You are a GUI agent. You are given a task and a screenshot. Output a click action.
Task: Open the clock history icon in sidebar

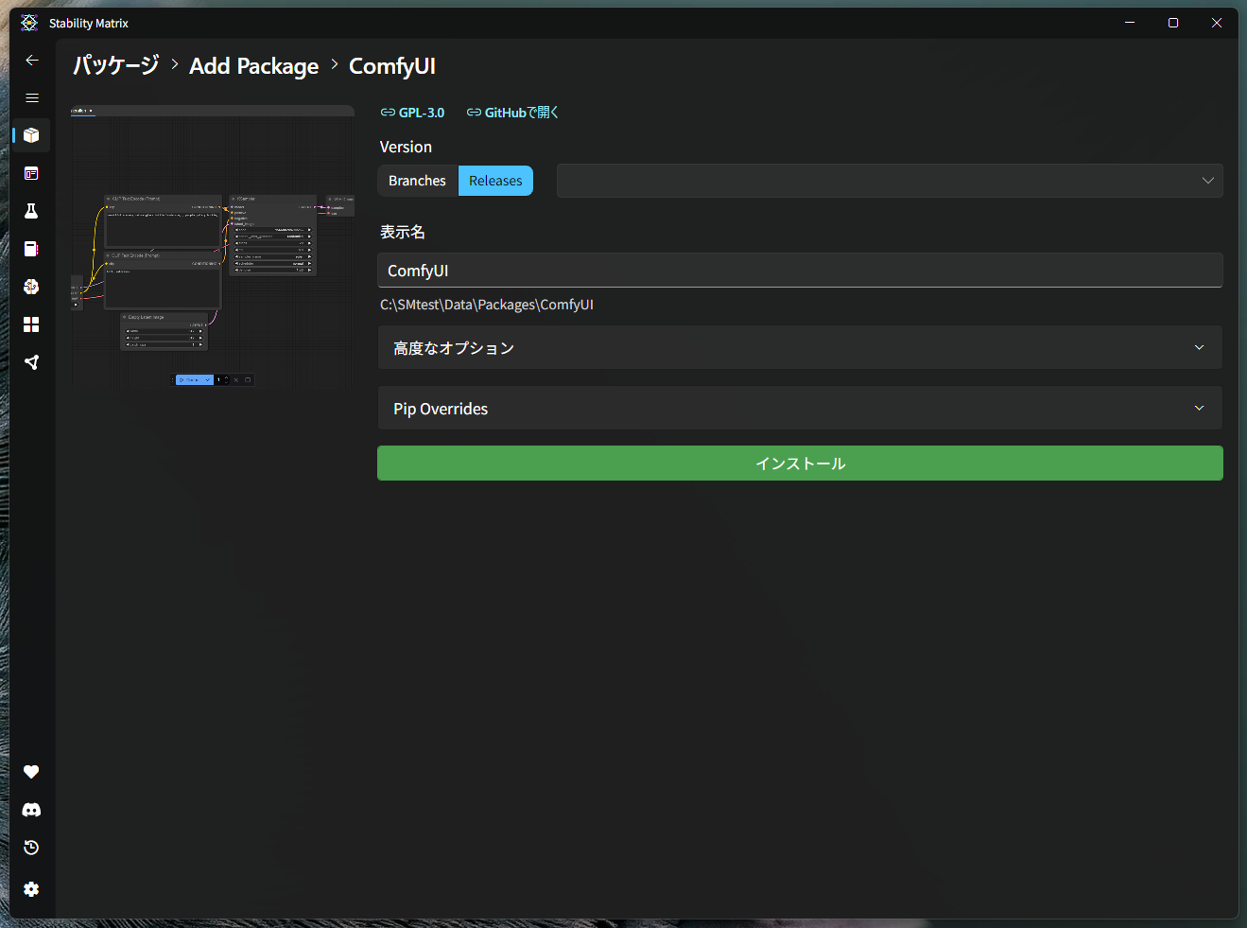click(x=32, y=848)
